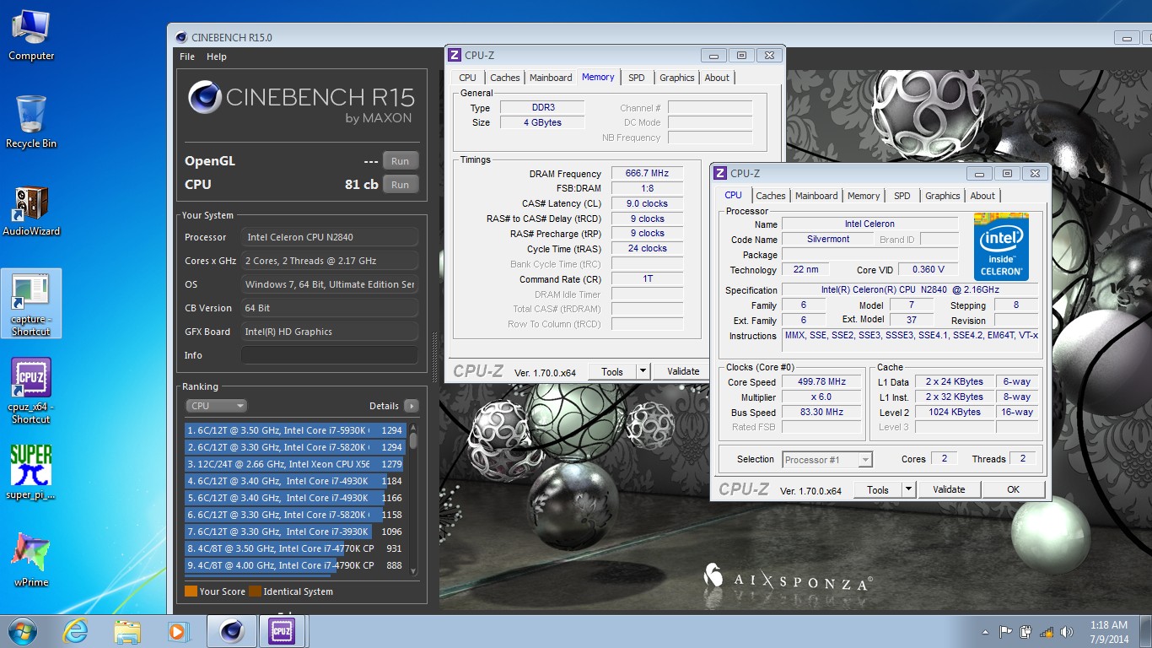The width and height of the screenshot is (1152, 648).
Task: Open the Cinebench Help menu
Action: coord(217,57)
